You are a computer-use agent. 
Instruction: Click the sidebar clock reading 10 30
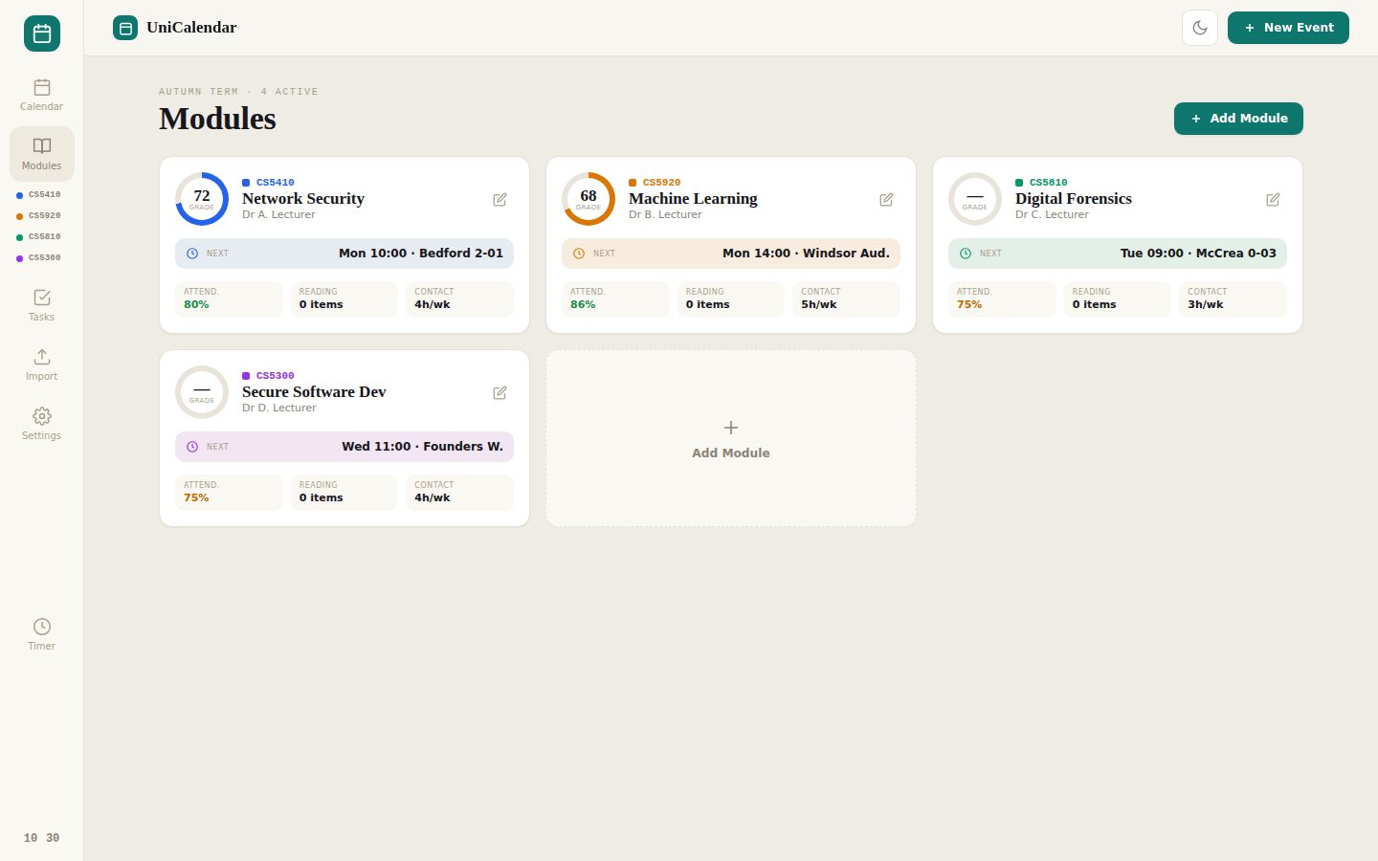tap(42, 838)
